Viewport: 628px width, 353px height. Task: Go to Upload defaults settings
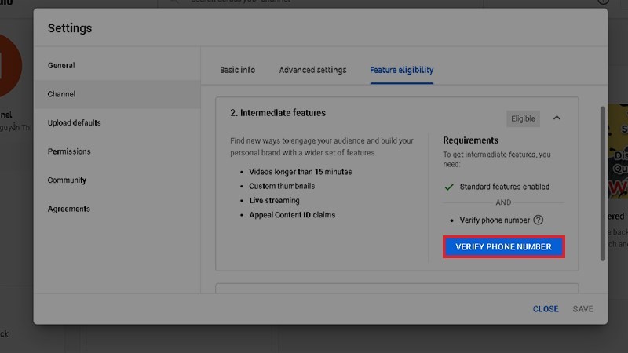[74, 122]
